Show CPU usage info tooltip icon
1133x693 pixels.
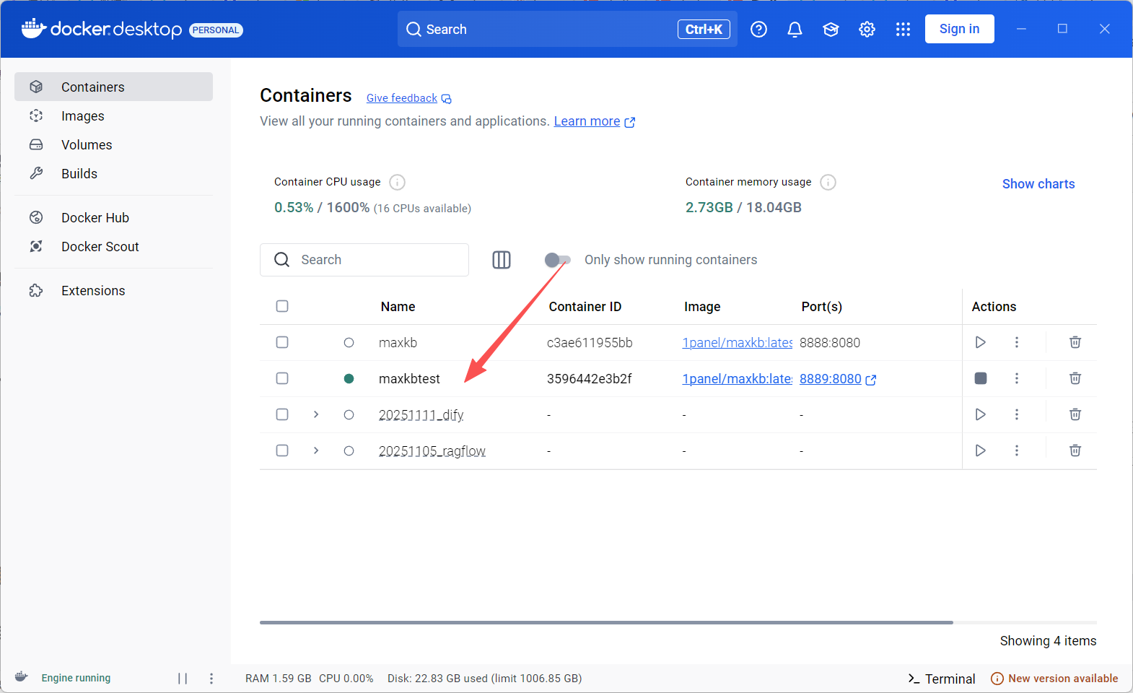(x=397, y=182)
